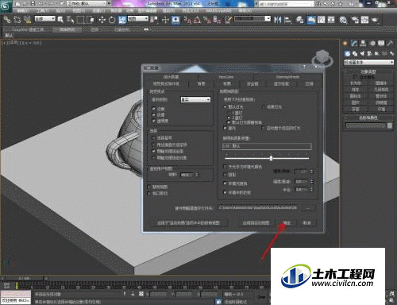
Task: Click the browse ellipsis button beside the cache path
Action: pos(308,208)
